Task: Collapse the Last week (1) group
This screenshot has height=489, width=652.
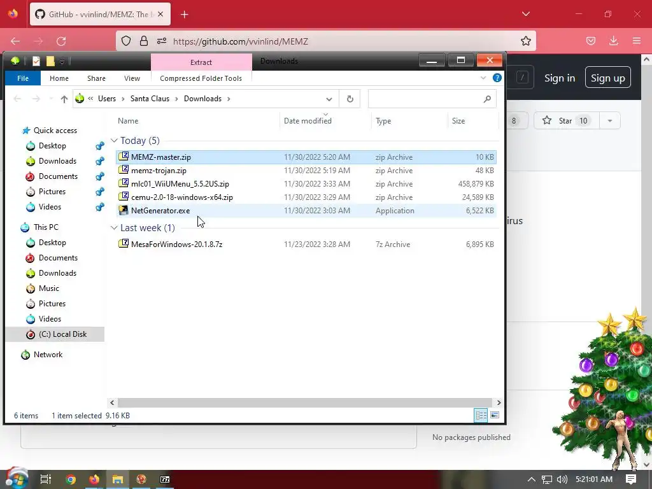Action: point(114,228)
